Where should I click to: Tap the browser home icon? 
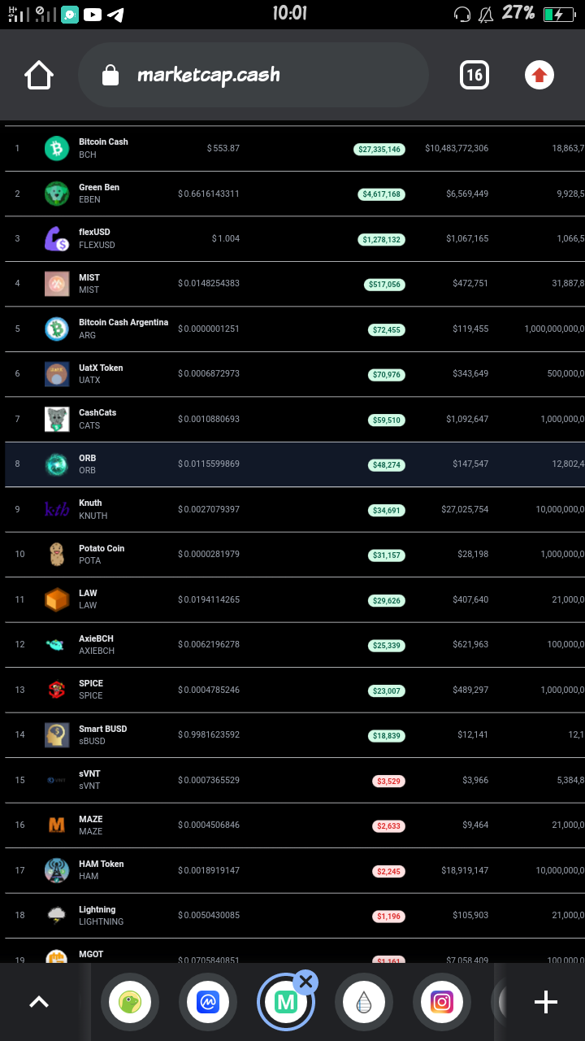tap(39, 75)
